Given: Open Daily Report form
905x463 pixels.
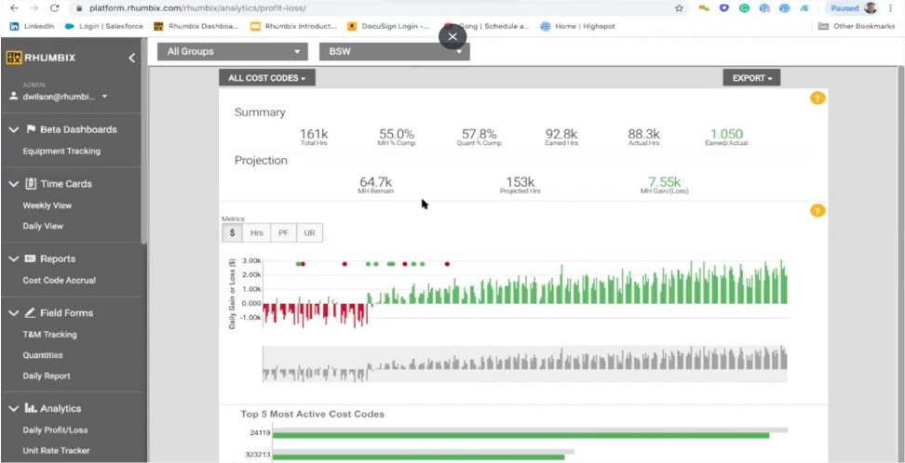Looking at the screenshot, I should (47, 376).
